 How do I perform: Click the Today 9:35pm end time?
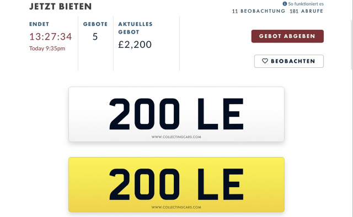pyautogui.click(x=47, y=48)
